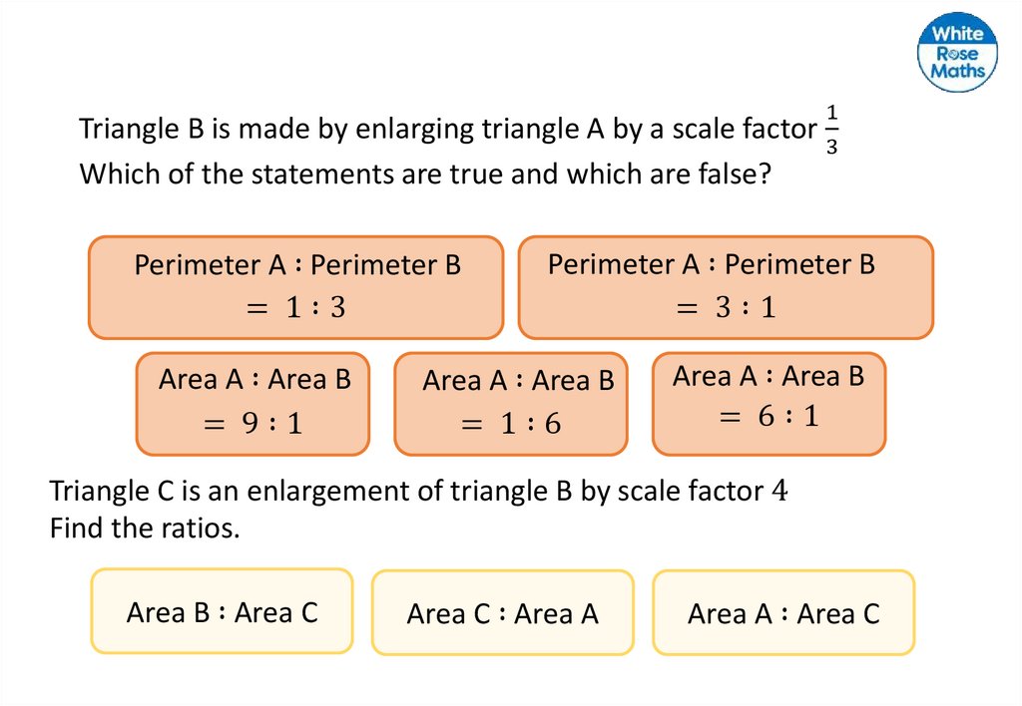Select the Area C : Area A box
This screenshot has height=706, width=1022.
502,613
